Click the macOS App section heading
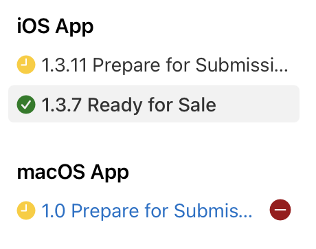 pos(73,173)
